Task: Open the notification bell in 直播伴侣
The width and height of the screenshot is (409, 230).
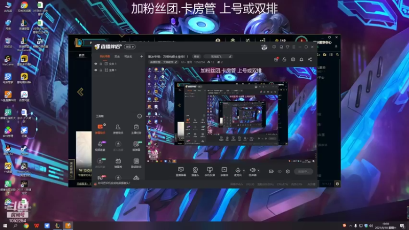Action: (x=301, y=59)
